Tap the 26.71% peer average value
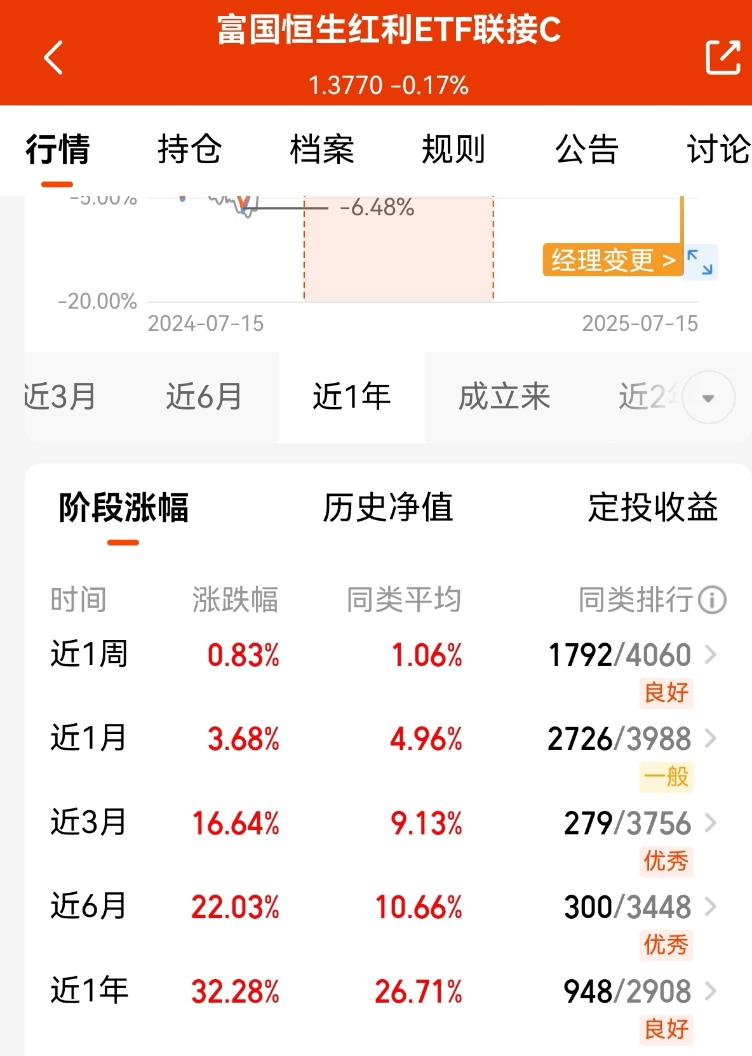This screenshot has height=1056, width=752. tap(419, 992)
